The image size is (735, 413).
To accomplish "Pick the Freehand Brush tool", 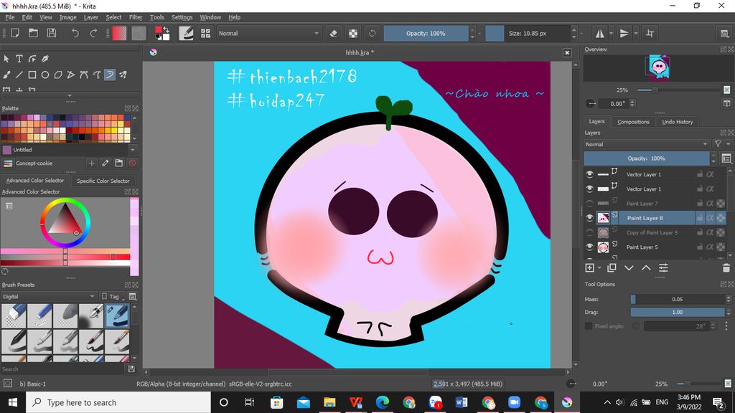I will pos(6,75).
